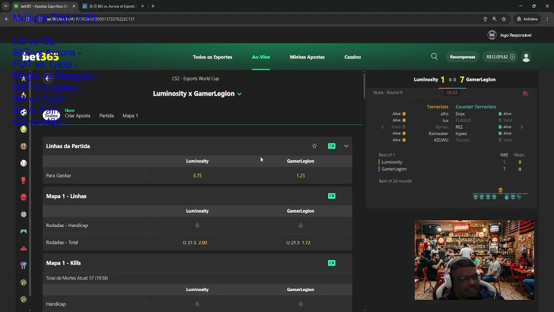This screenshot has height=312, width=554.
Task: Click the Jogo Responsável RG badge
Action: [x=492, y=35]
